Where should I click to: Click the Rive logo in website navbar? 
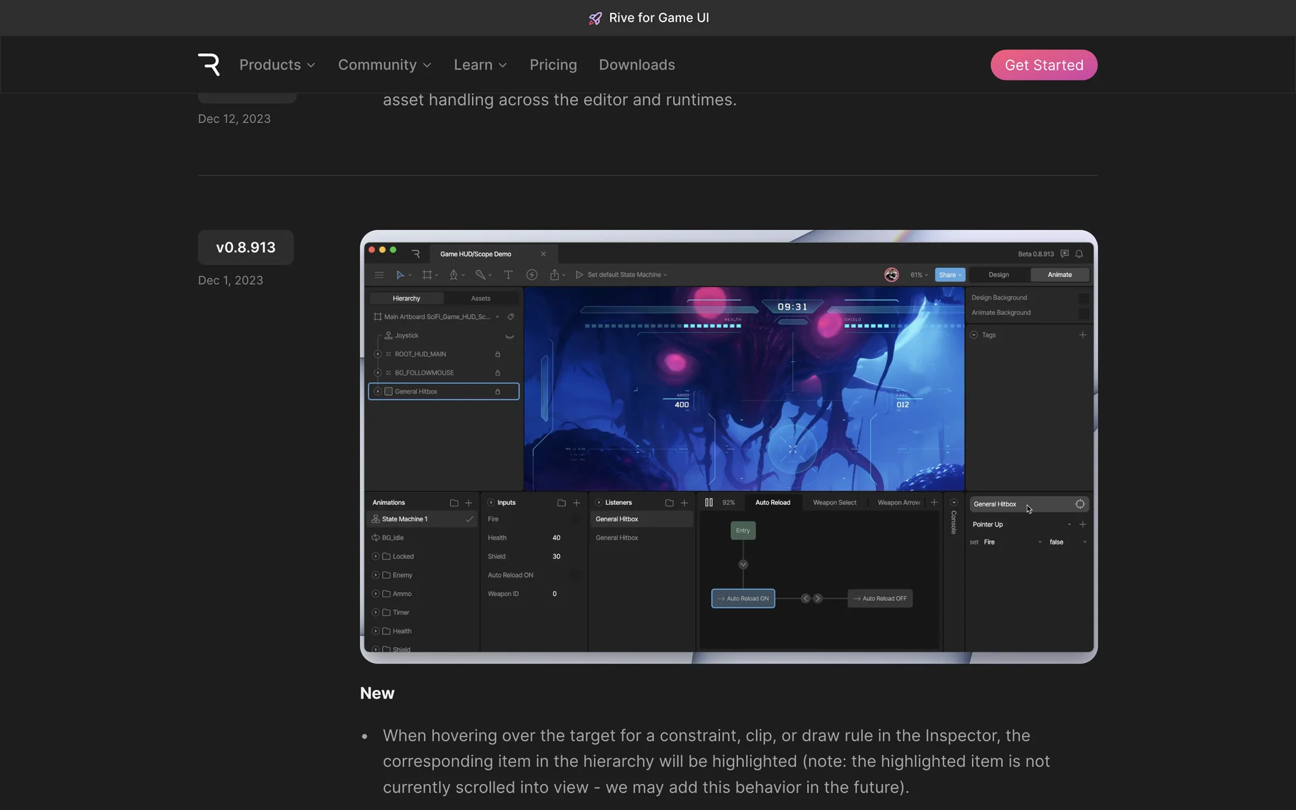pos(209,65)
